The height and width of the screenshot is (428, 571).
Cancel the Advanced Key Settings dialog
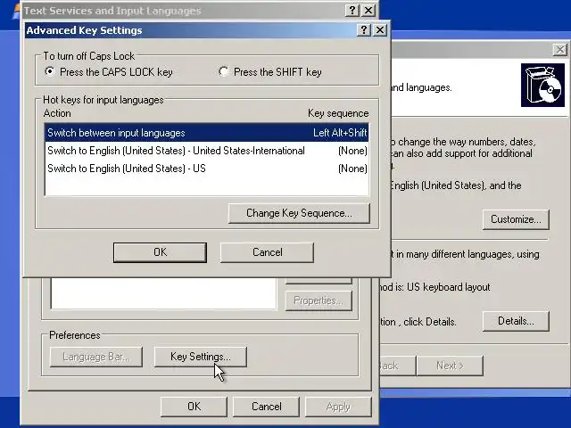[x=267, y=252]
